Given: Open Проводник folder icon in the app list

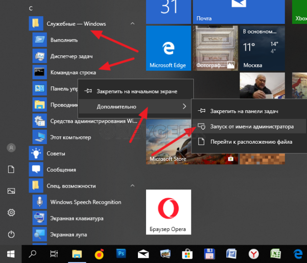Looking at the screenshot, I should pyautogui.click(x=40, y=105).
